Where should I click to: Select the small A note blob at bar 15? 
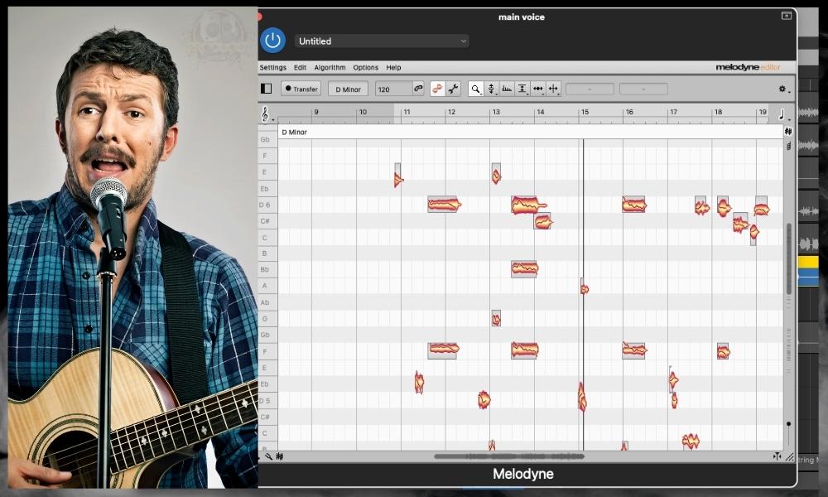[584, 288]
